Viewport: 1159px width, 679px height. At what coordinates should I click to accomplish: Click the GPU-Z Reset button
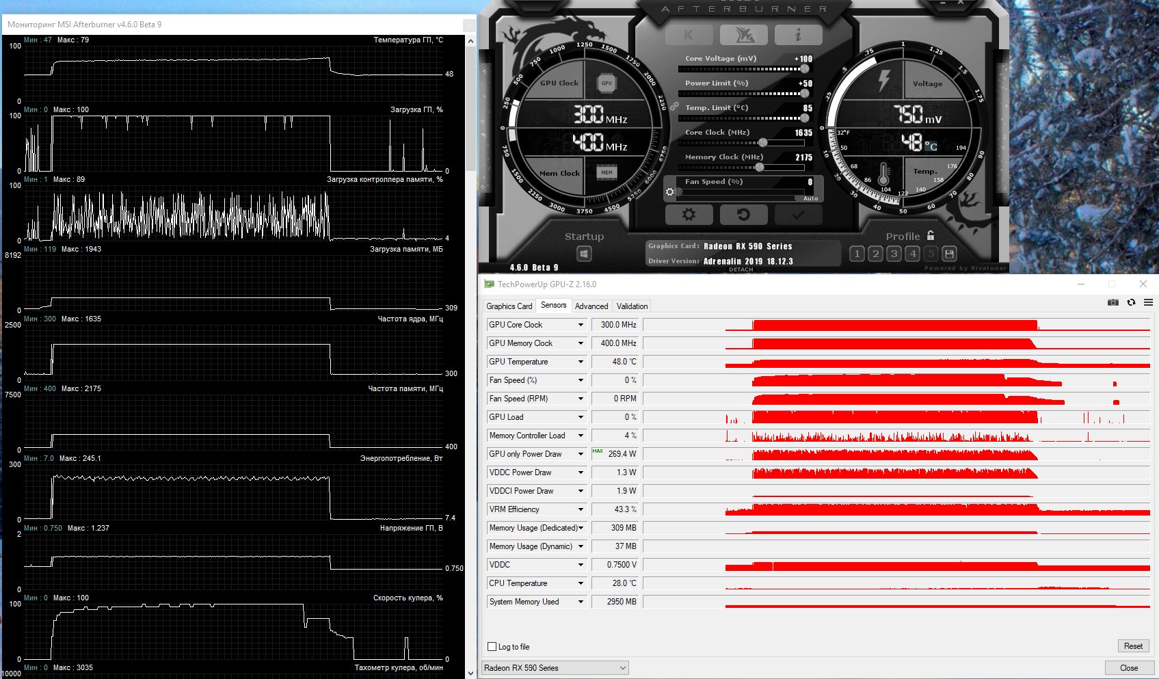click(x=1133, y=646)
